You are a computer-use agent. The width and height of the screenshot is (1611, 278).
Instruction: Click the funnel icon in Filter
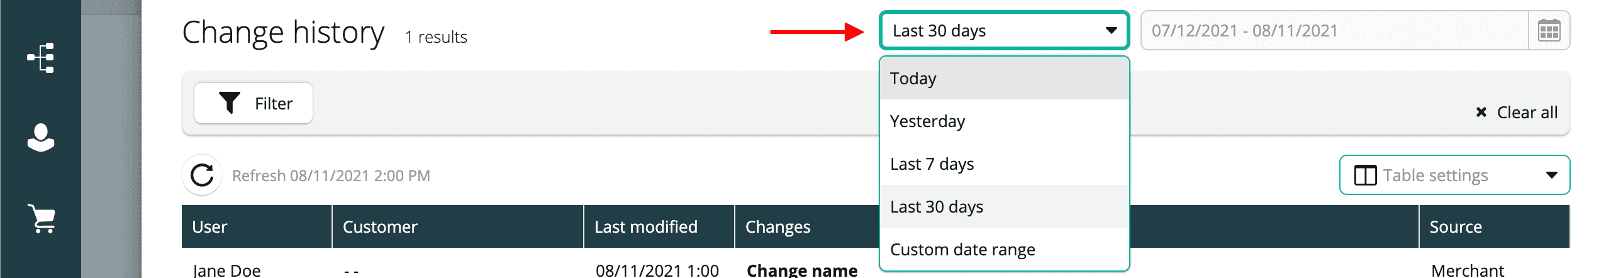point(230,103)
